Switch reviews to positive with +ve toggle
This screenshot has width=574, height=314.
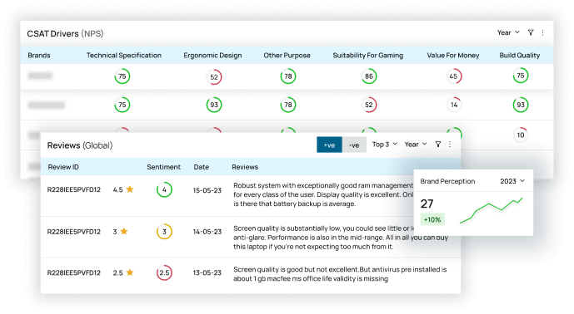pyautogui.click(x=329, y=145)
